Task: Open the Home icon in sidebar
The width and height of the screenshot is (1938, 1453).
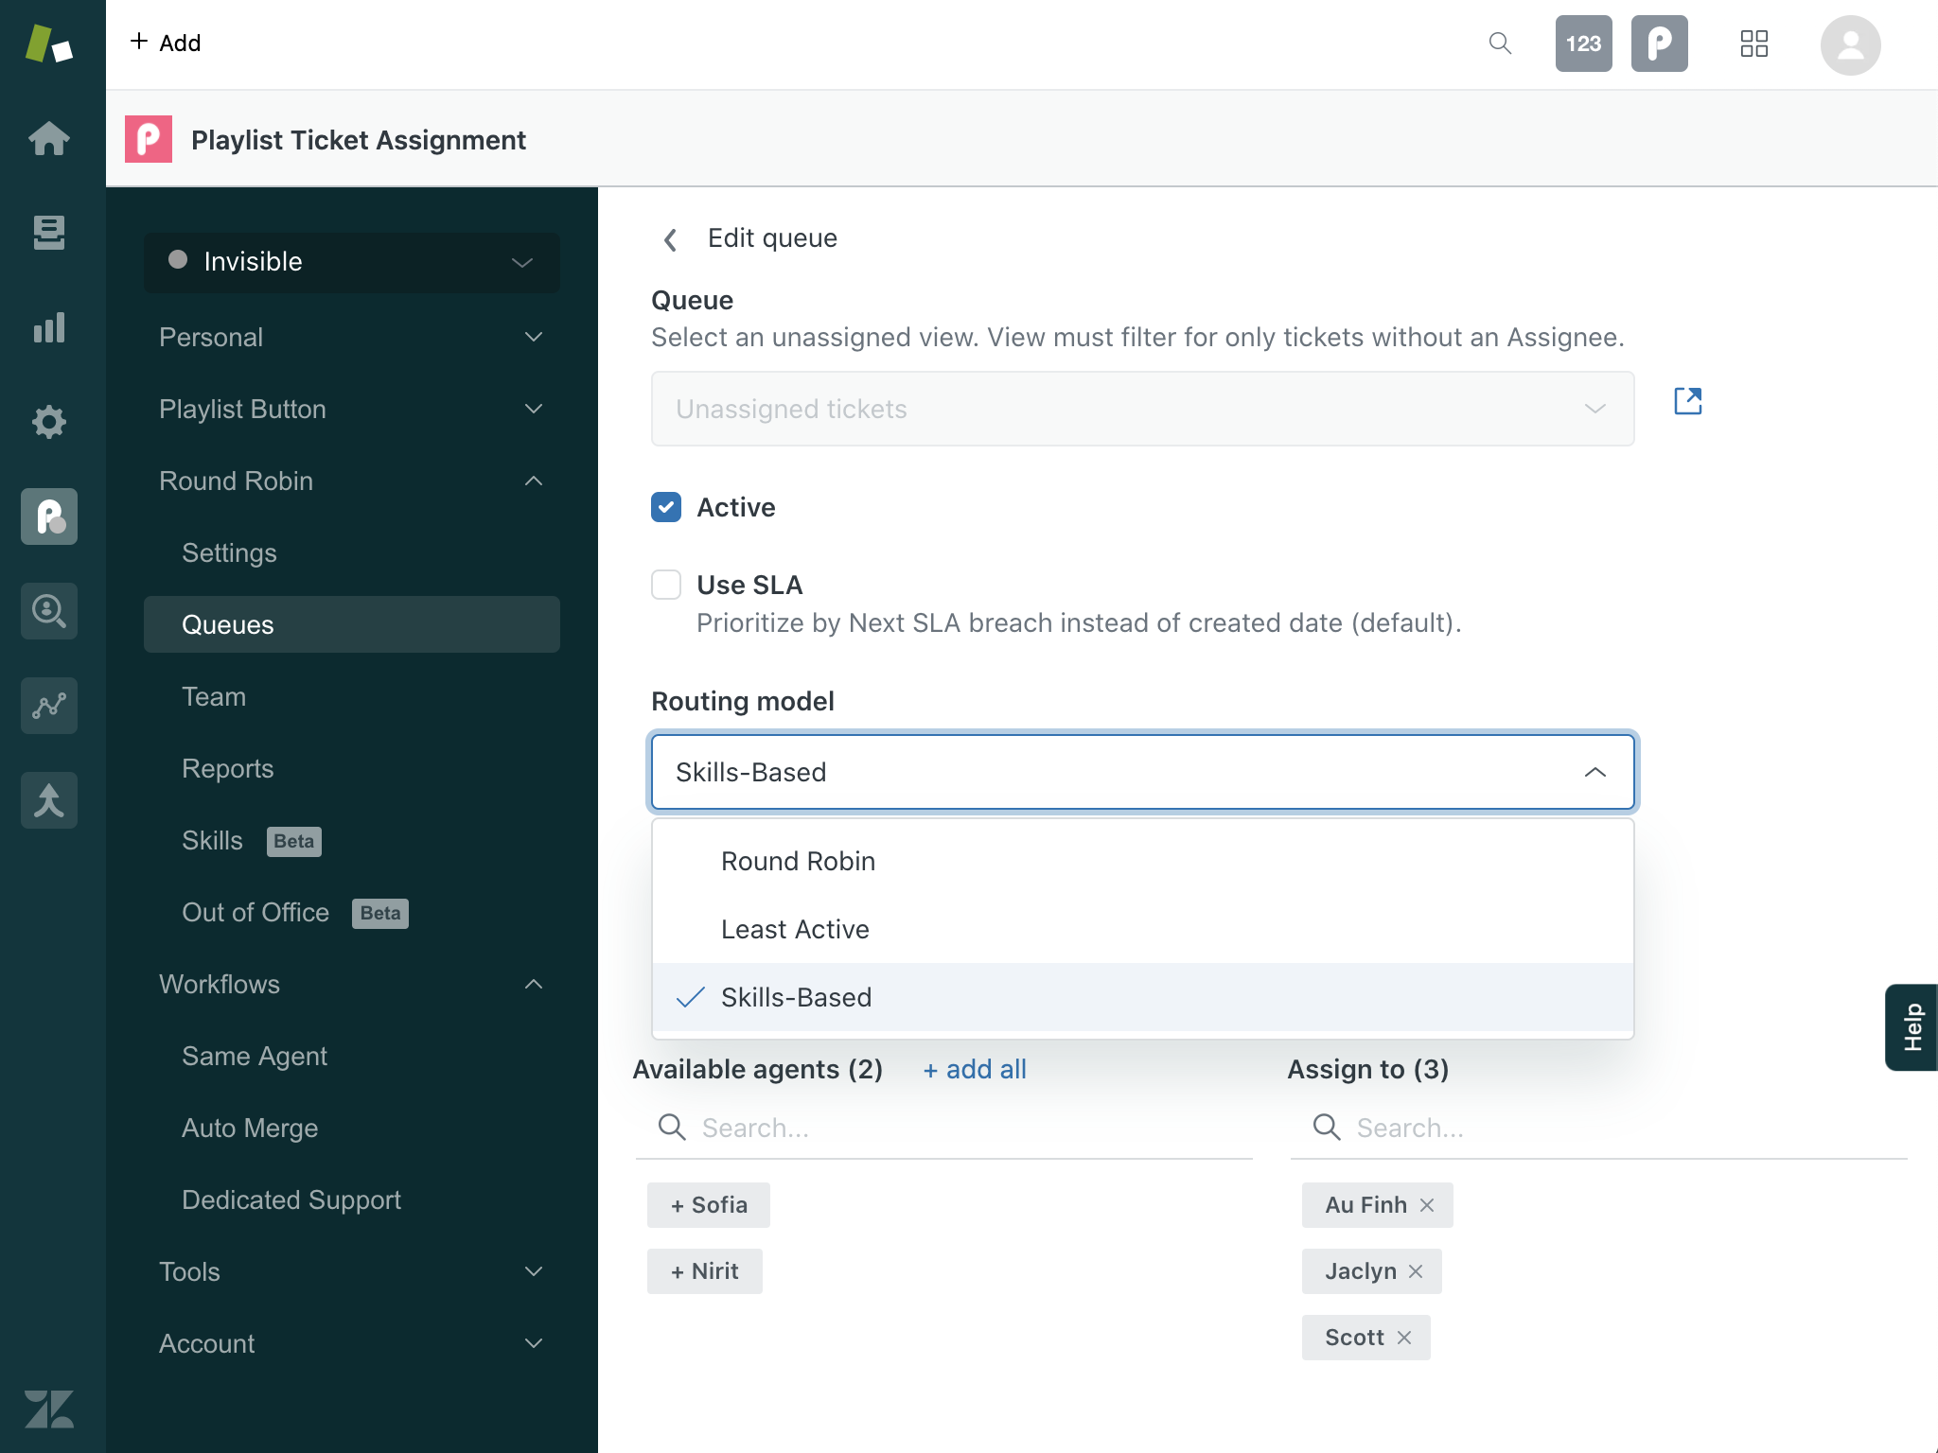Action: [49, 138]
